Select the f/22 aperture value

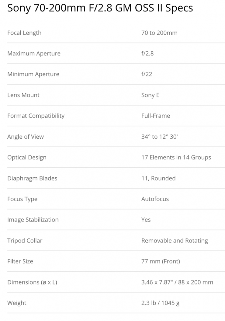[x=147, y=74]
